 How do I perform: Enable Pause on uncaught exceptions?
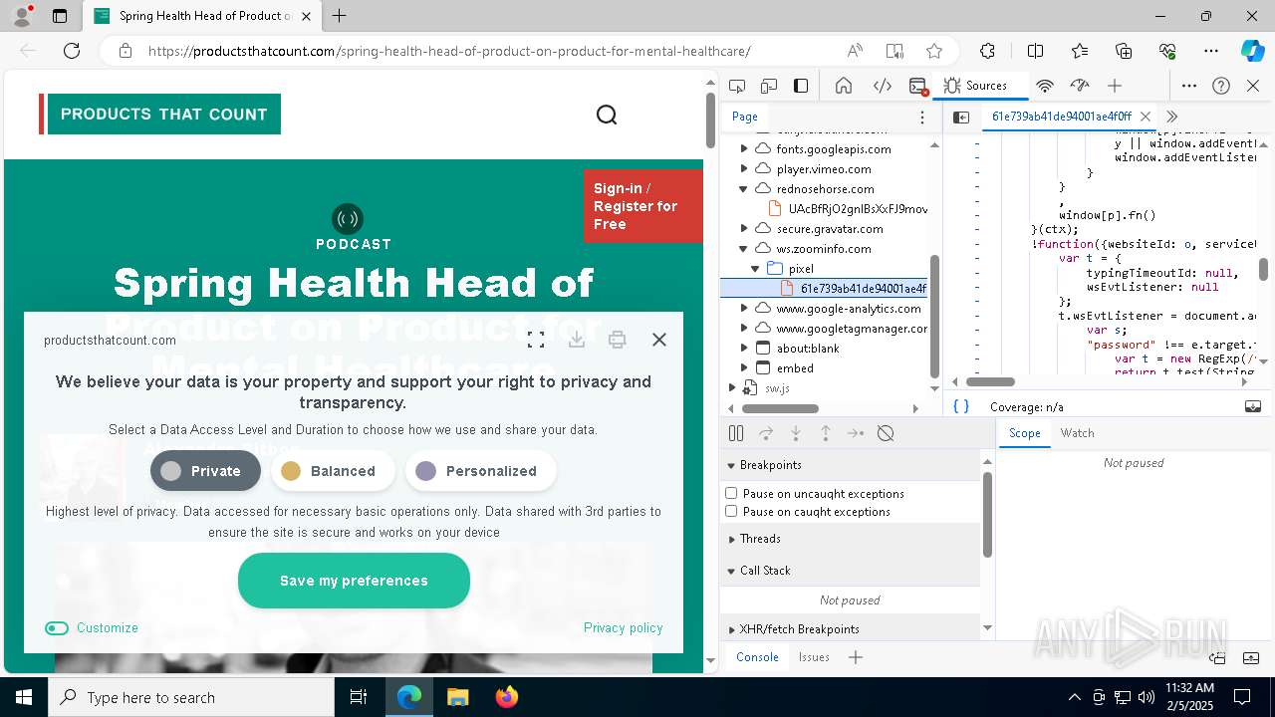731,493
